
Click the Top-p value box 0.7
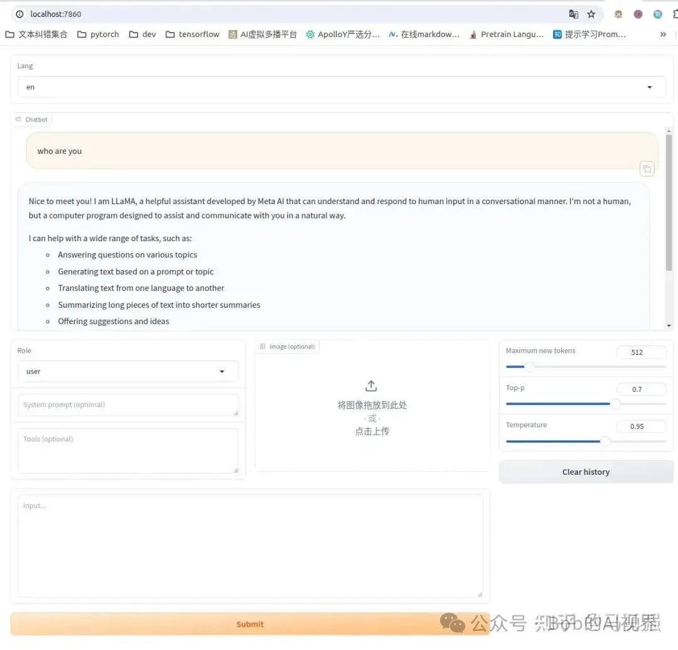tap(641, 389)
